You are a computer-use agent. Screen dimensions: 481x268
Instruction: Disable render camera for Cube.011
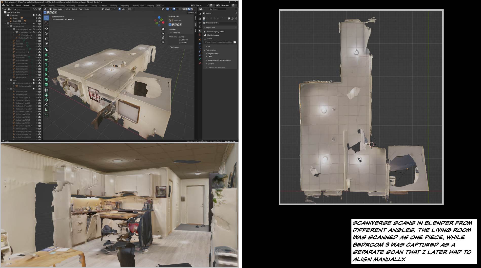pos(40,44)
